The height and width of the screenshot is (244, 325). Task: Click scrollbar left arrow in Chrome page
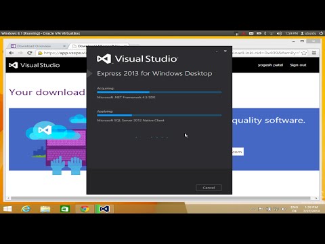coord(8,198)
